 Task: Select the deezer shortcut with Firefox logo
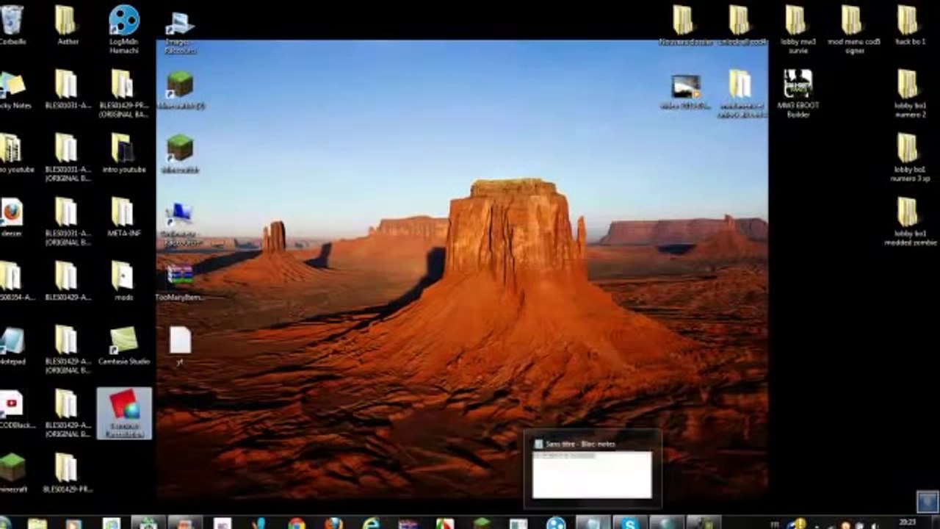tap(12, 218)
